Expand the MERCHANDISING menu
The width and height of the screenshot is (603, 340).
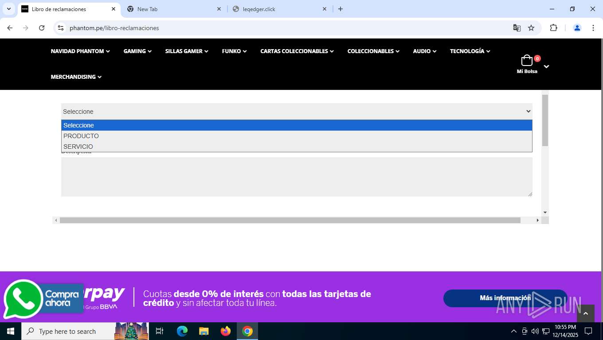[x=76, y=77]
